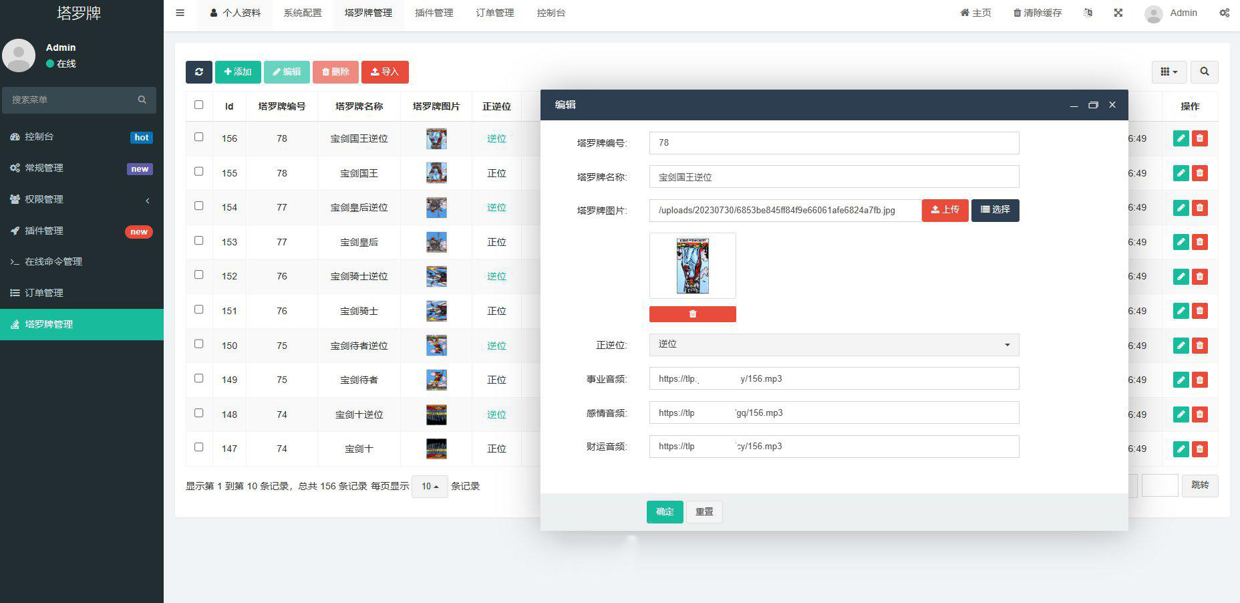The height and width of the screenshot is (603, 1240).
Task: Click the refresh icon button in table toolbar
Action: click(x=198, y=72)
